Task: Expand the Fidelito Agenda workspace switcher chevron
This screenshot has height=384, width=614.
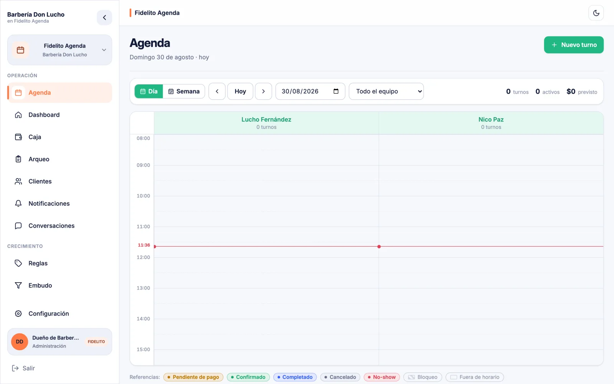Action: 104,50
